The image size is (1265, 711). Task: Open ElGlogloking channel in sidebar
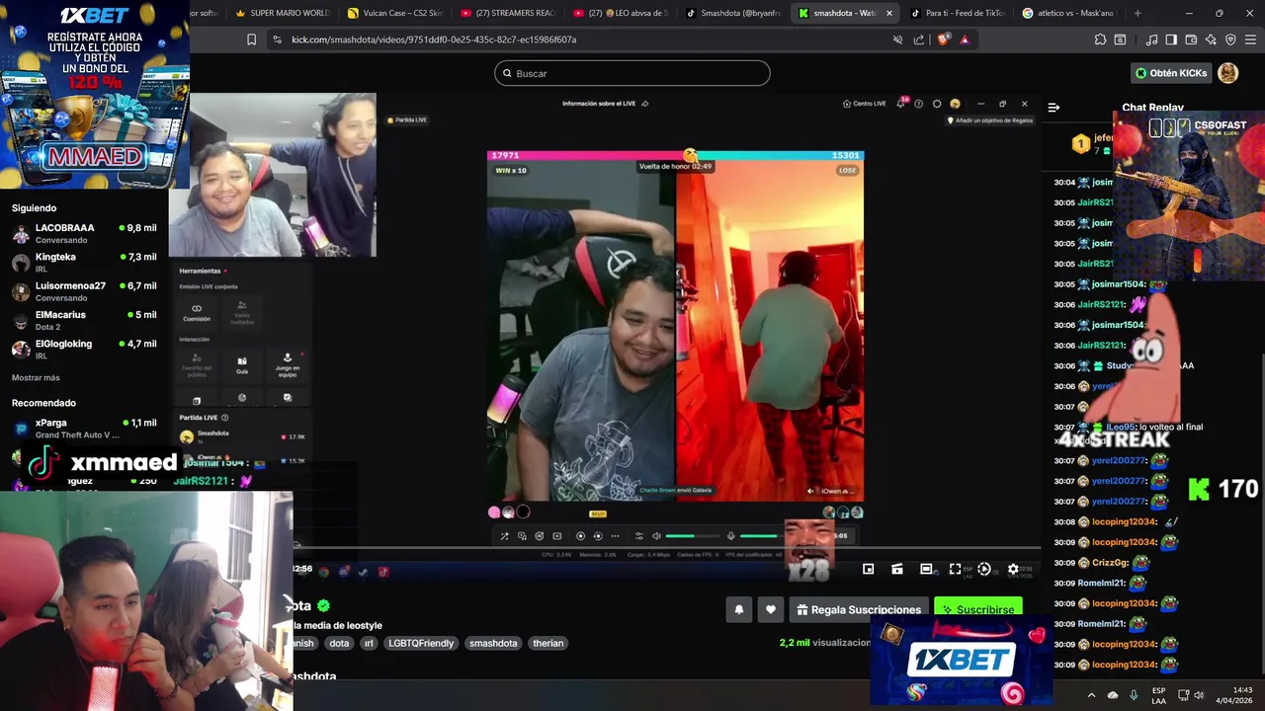84,349
